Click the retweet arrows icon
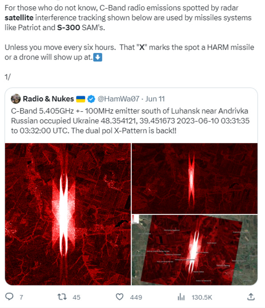The height and width of the screenshot is (308, 265). [x=62, y=297]
